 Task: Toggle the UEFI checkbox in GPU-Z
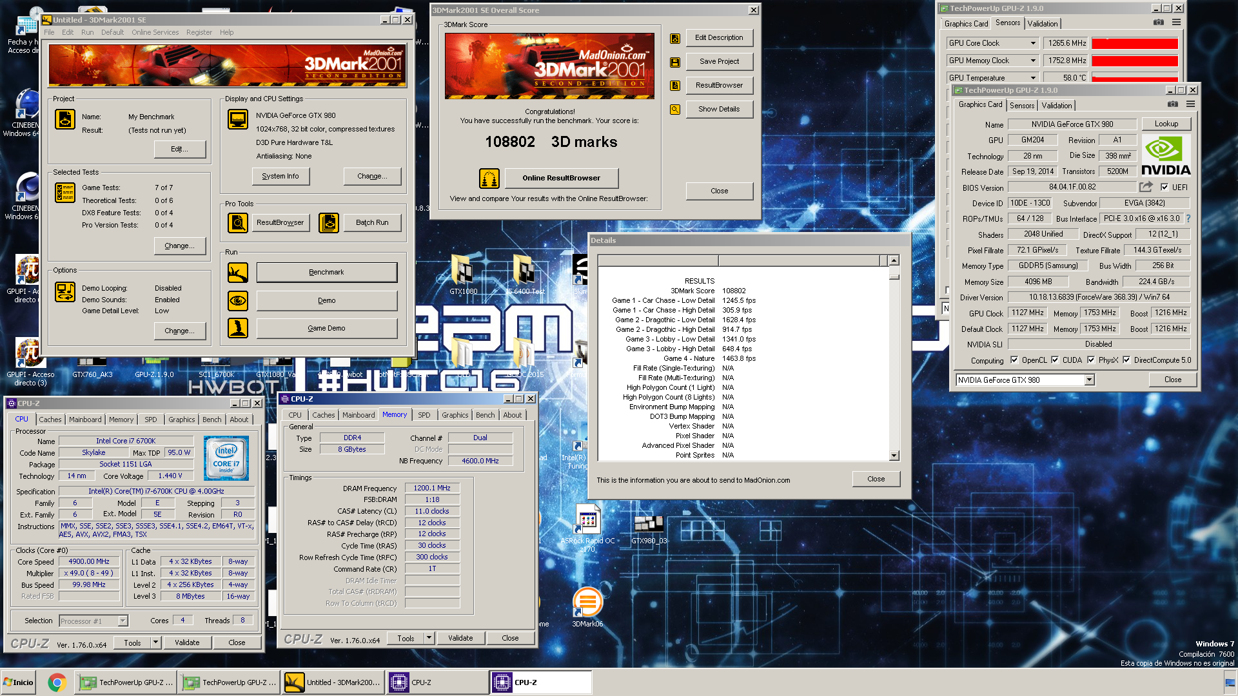pos(1164,188)
